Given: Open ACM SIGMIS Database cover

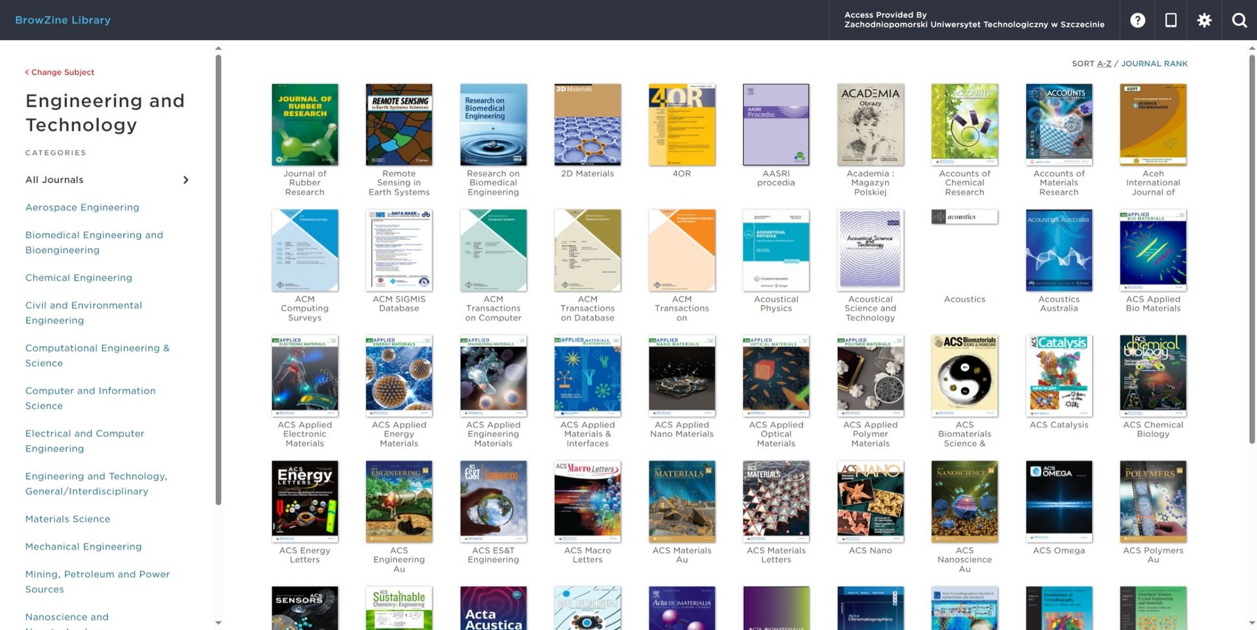Looking at the screenshot, I should tap(399, 250).
